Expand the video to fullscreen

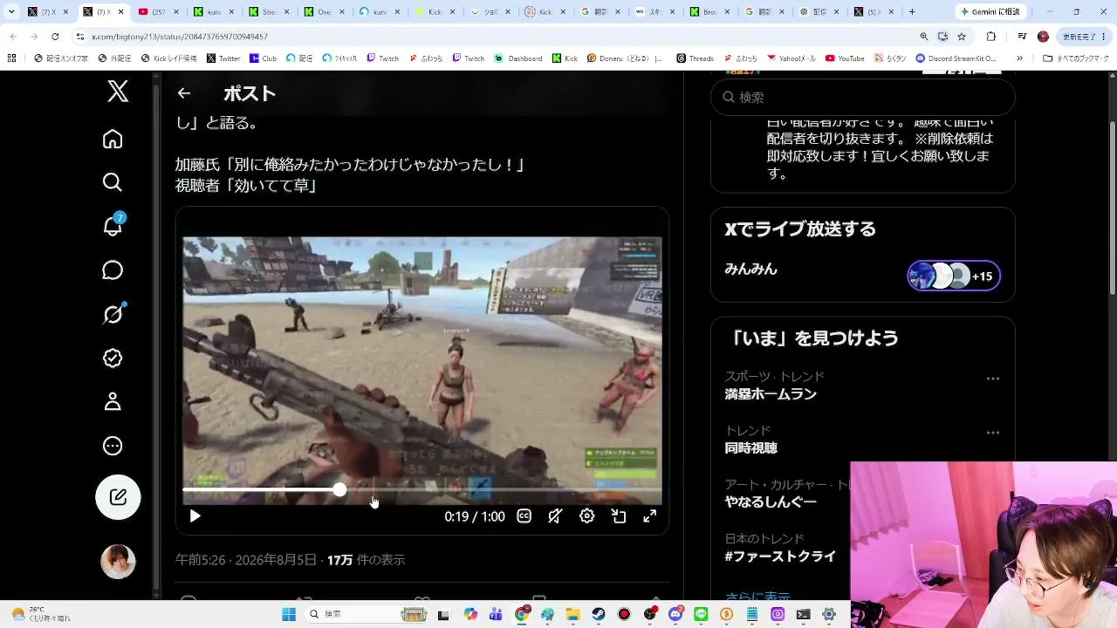650,516
